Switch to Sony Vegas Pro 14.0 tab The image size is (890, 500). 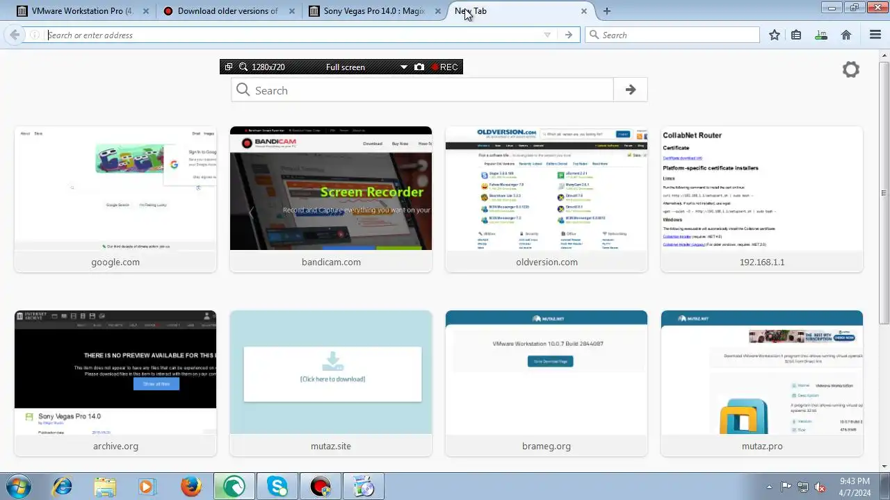pos(374,11)
